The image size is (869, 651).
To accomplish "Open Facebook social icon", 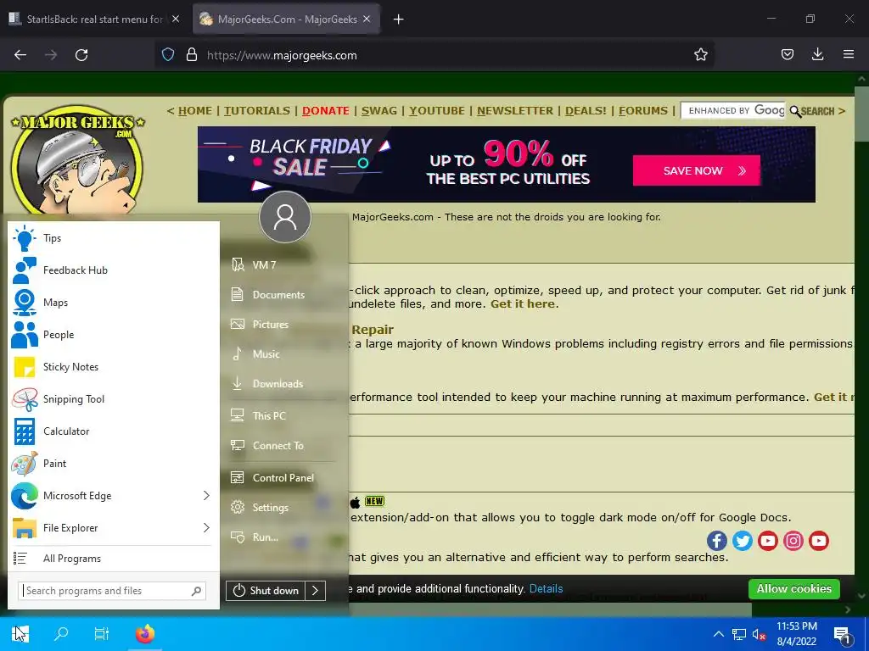I will coord(716,540).
